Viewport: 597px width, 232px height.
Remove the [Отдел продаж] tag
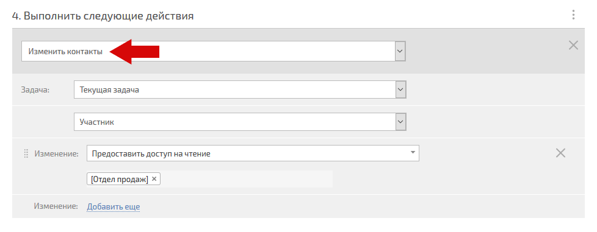click(154, 179)
